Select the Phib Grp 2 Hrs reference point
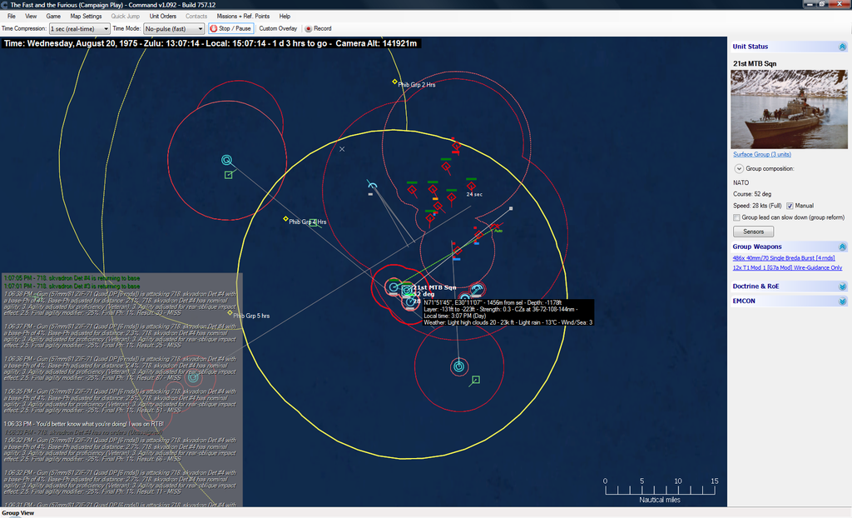Screen dimensions: 852x518 (395, 82)
